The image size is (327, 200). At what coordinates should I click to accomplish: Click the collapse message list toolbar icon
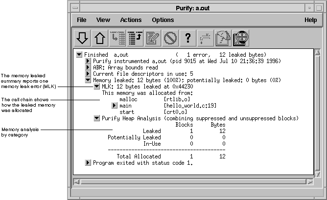click(135, 38)
